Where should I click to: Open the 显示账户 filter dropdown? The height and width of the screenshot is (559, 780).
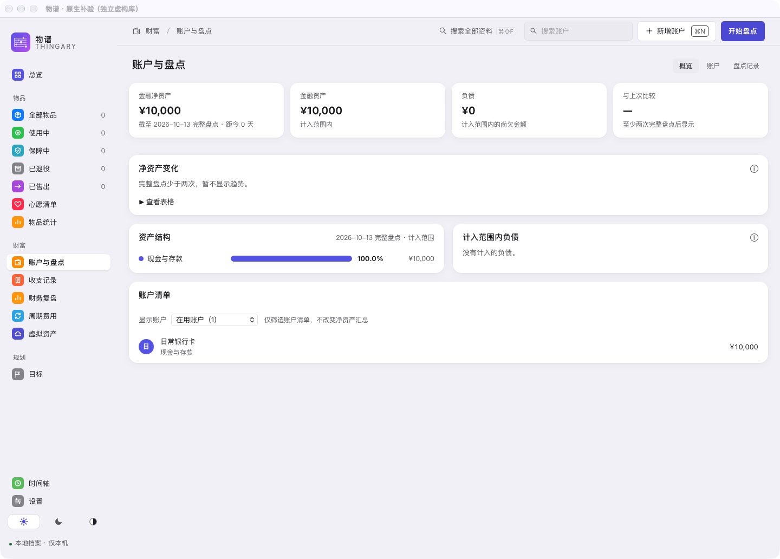(x=214, y=320)
